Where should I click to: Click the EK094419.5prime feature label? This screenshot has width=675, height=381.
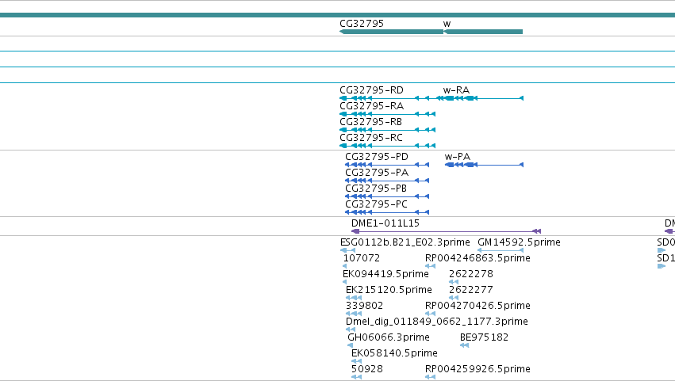[x=385, y=274]
